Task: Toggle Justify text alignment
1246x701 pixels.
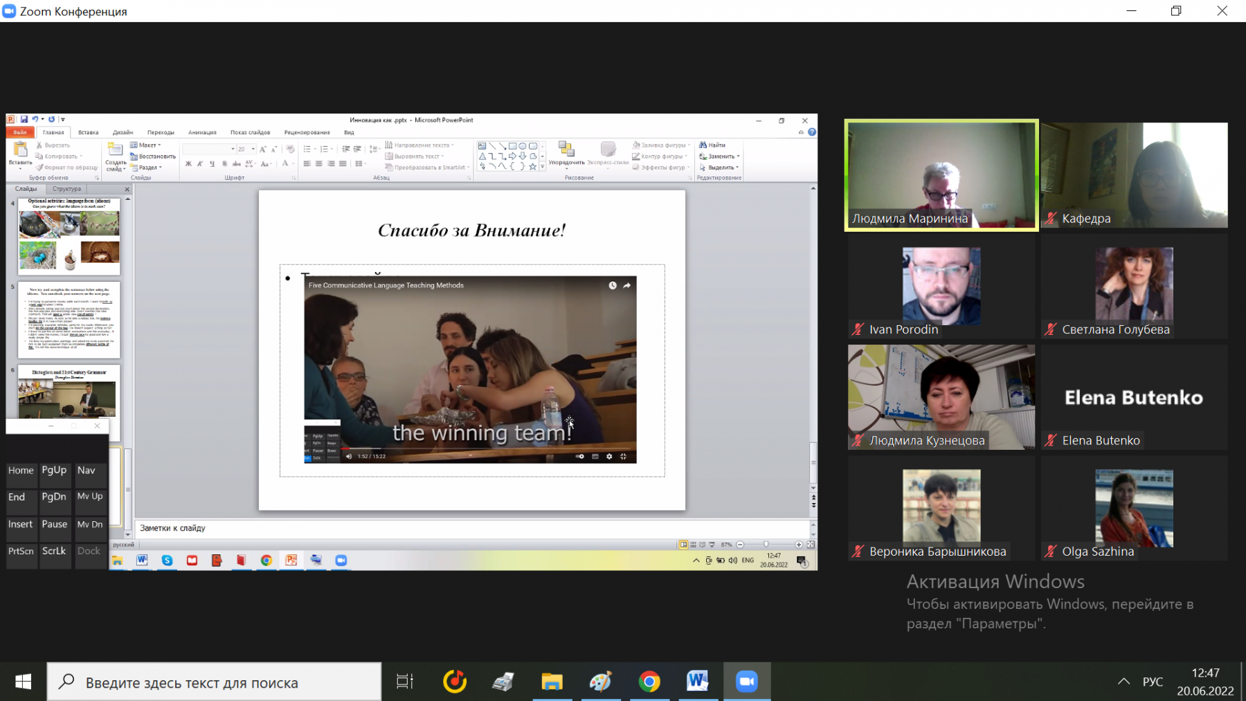Action: [x=343, y=164]
